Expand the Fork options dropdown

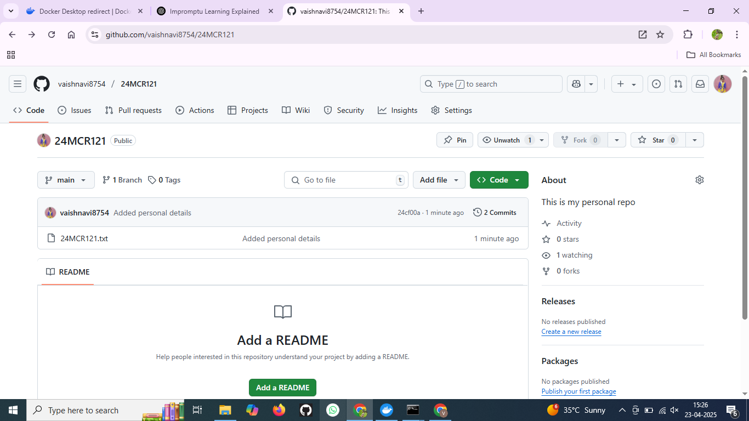617,140
